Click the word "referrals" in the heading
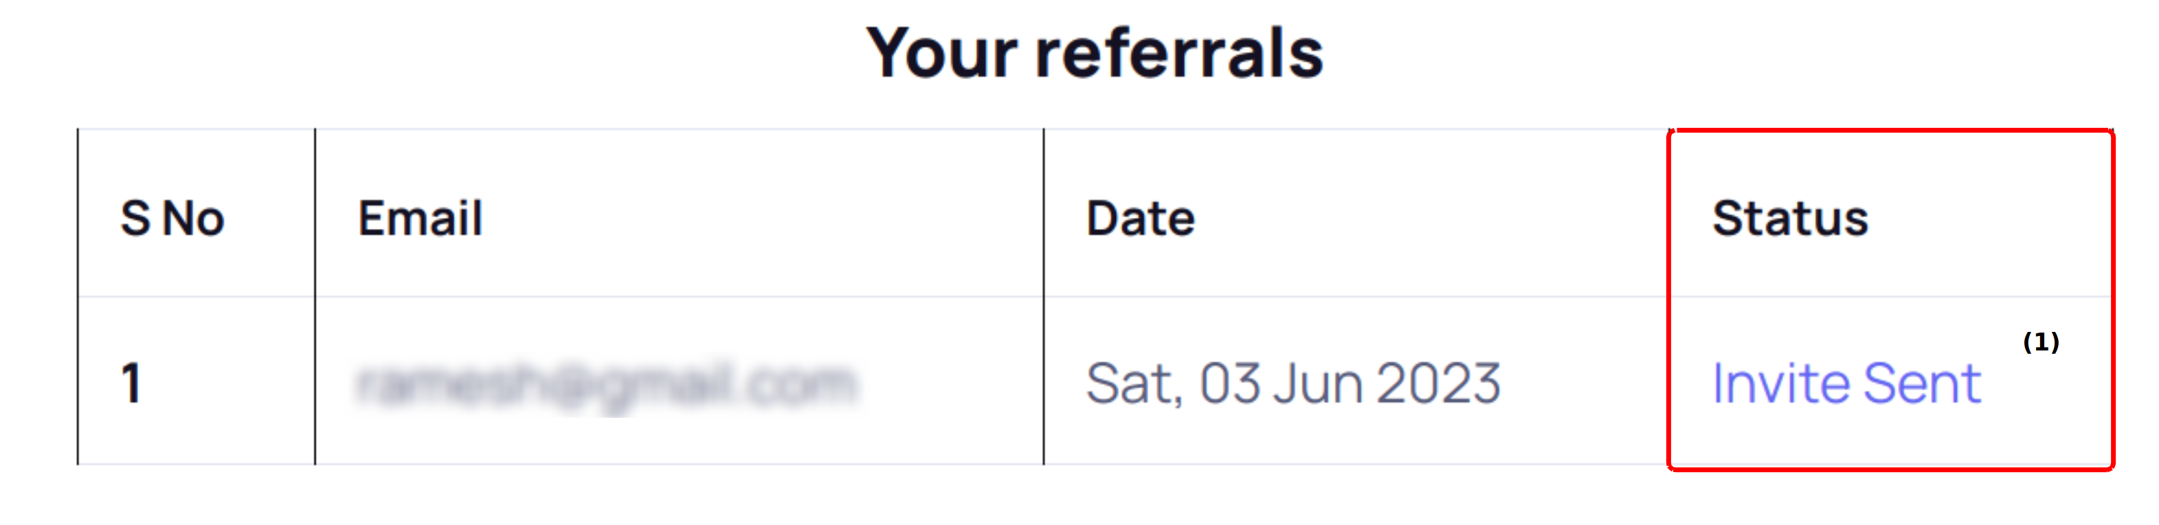Image resolution: width=2159 pixels, height=525 pixels. coord(1179,53)
